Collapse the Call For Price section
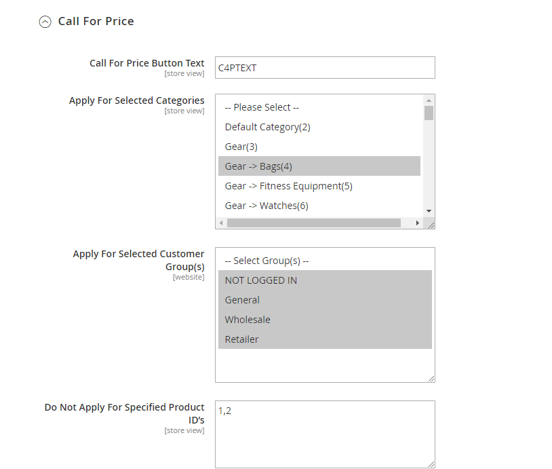This screenshot has width=552, height=469. click(x=45, y=22)
